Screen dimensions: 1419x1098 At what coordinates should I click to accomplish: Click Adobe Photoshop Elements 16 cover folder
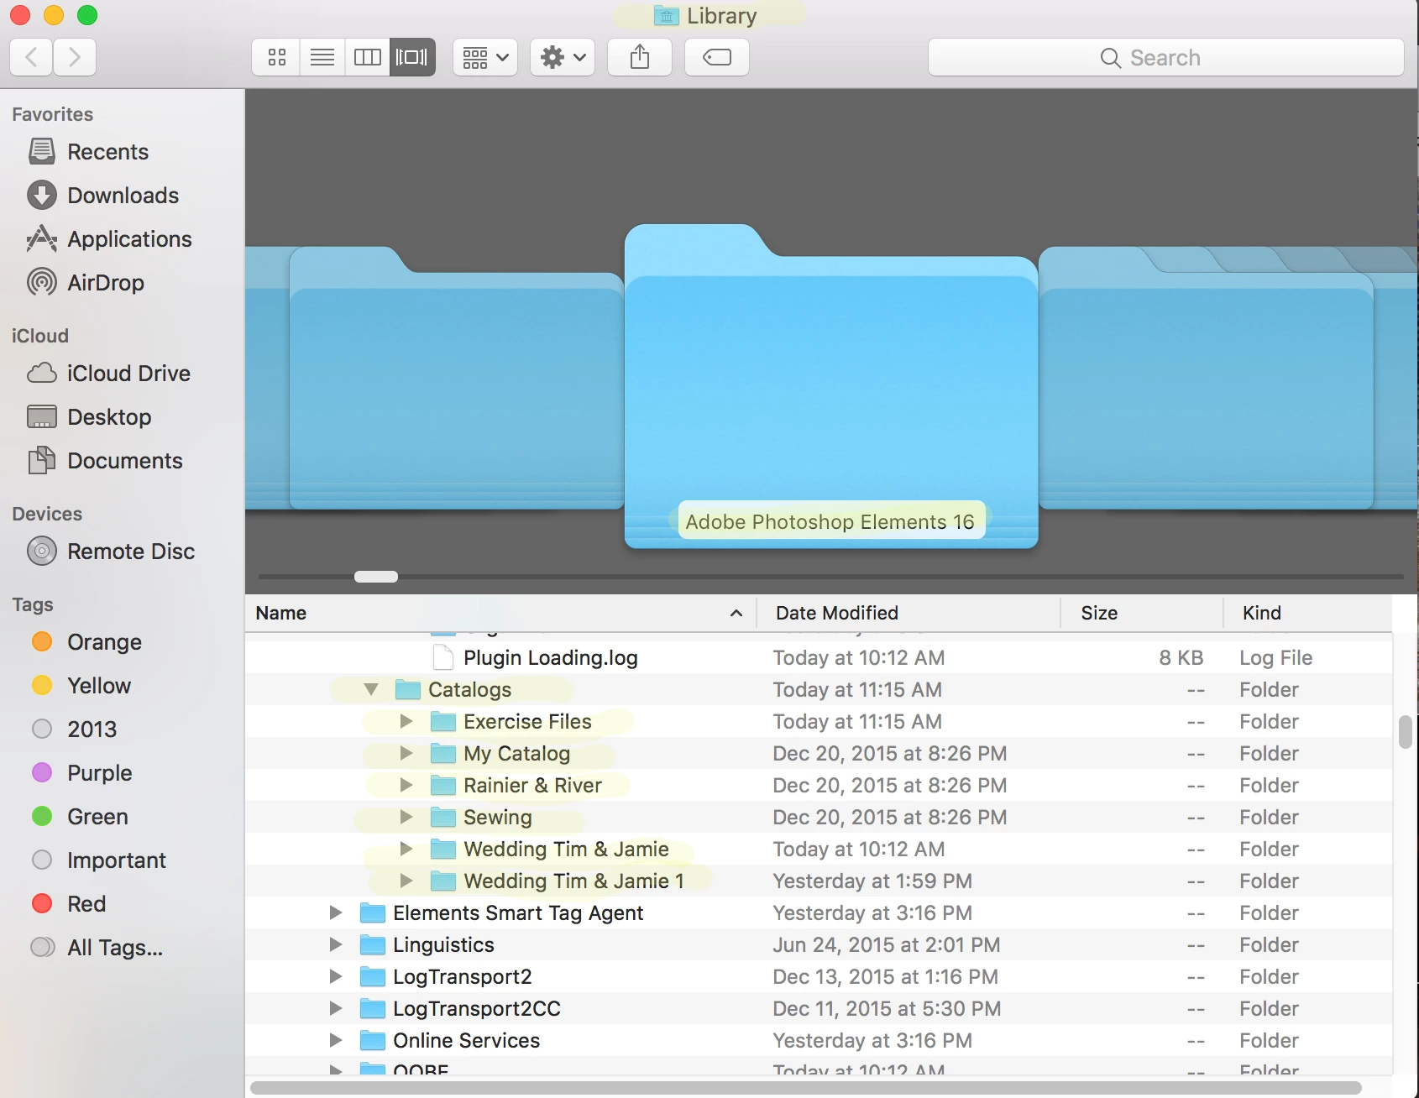pyautogui.click(x=831, y=386)
